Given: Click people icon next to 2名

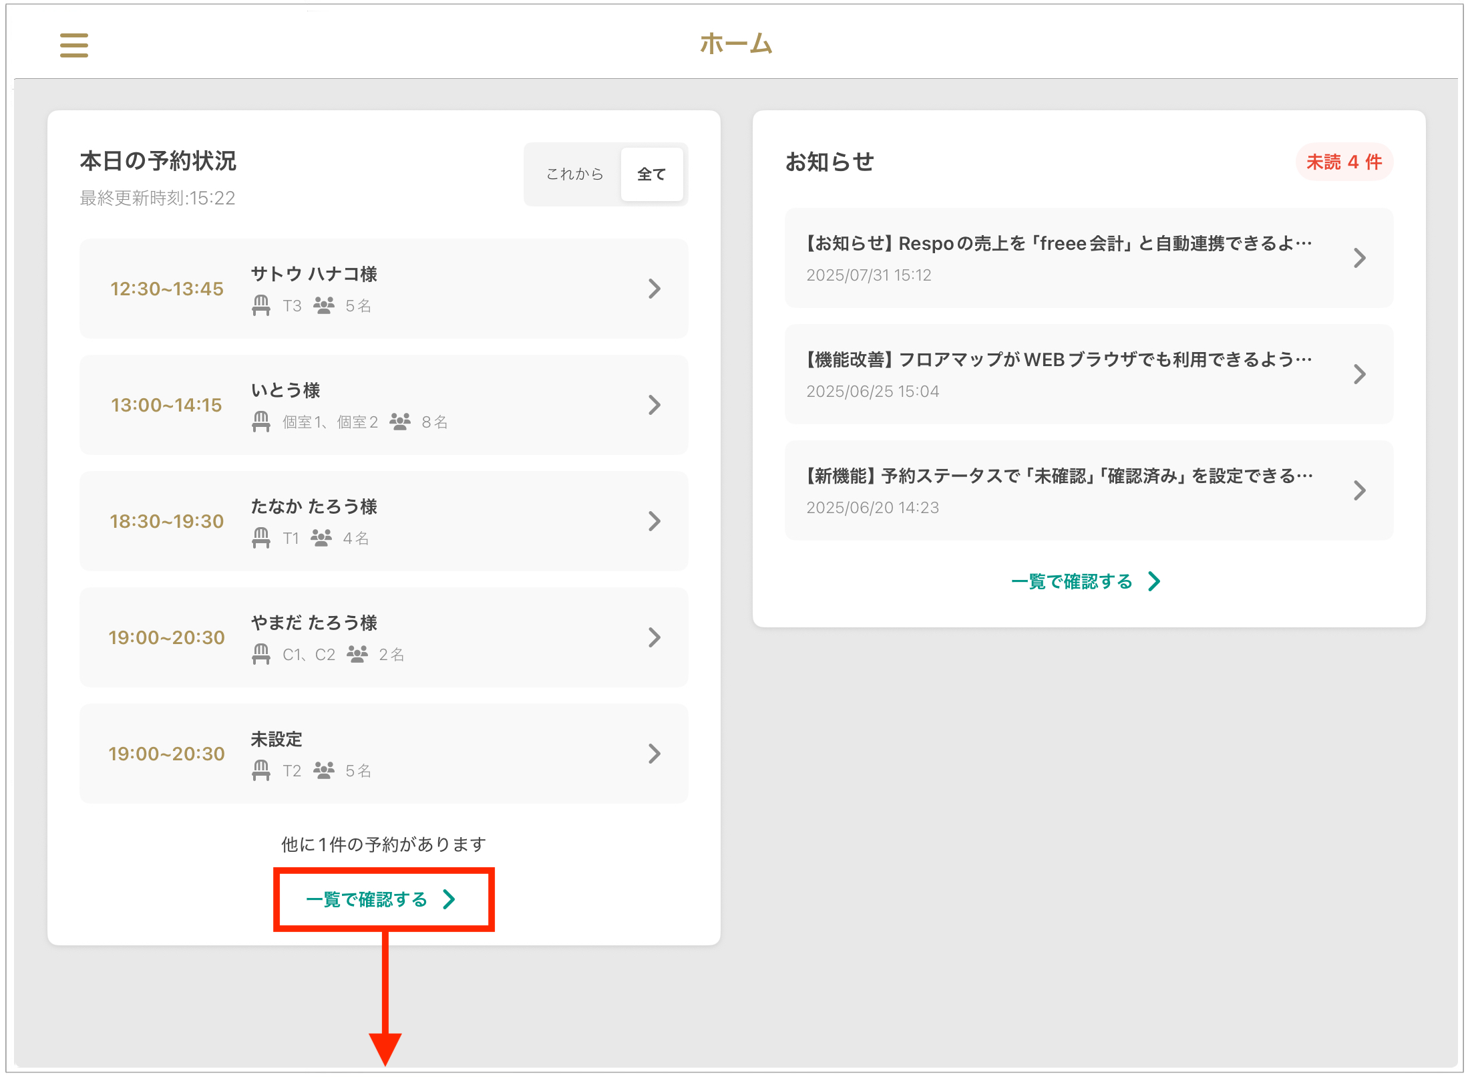Looking at the screenshot, I should pos(357,654).
